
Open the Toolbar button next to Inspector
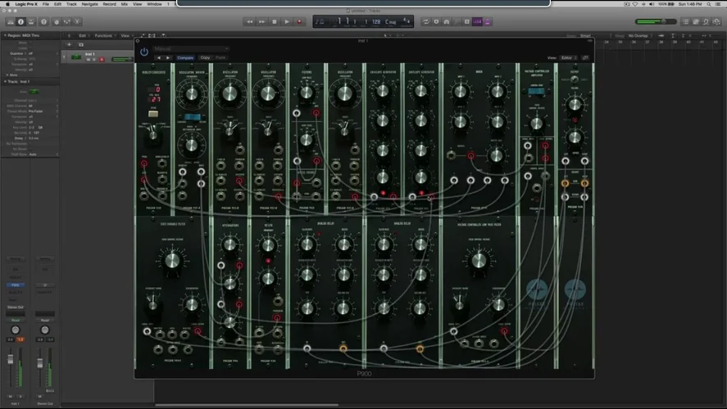point(31,22)
